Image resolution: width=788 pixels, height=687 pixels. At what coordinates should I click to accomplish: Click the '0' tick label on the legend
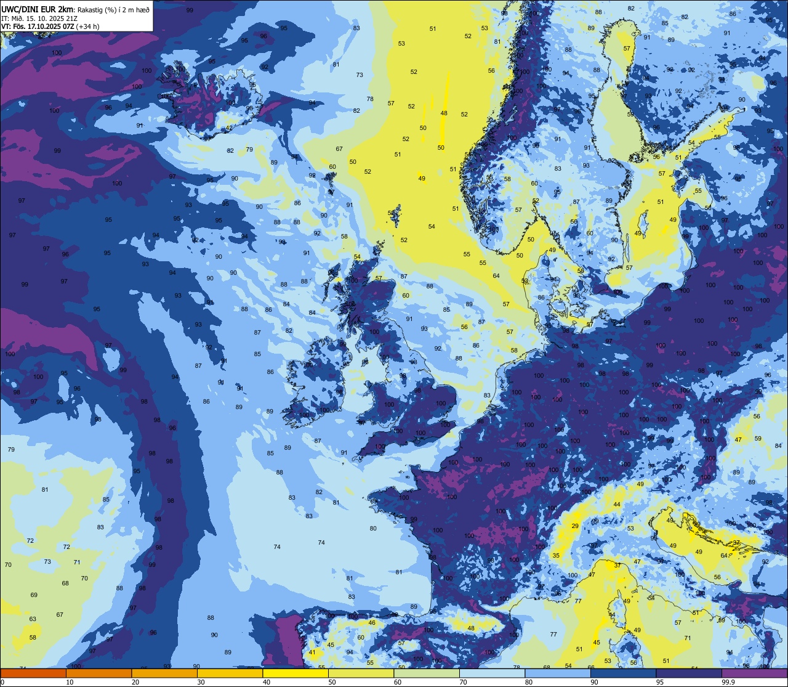3,682
